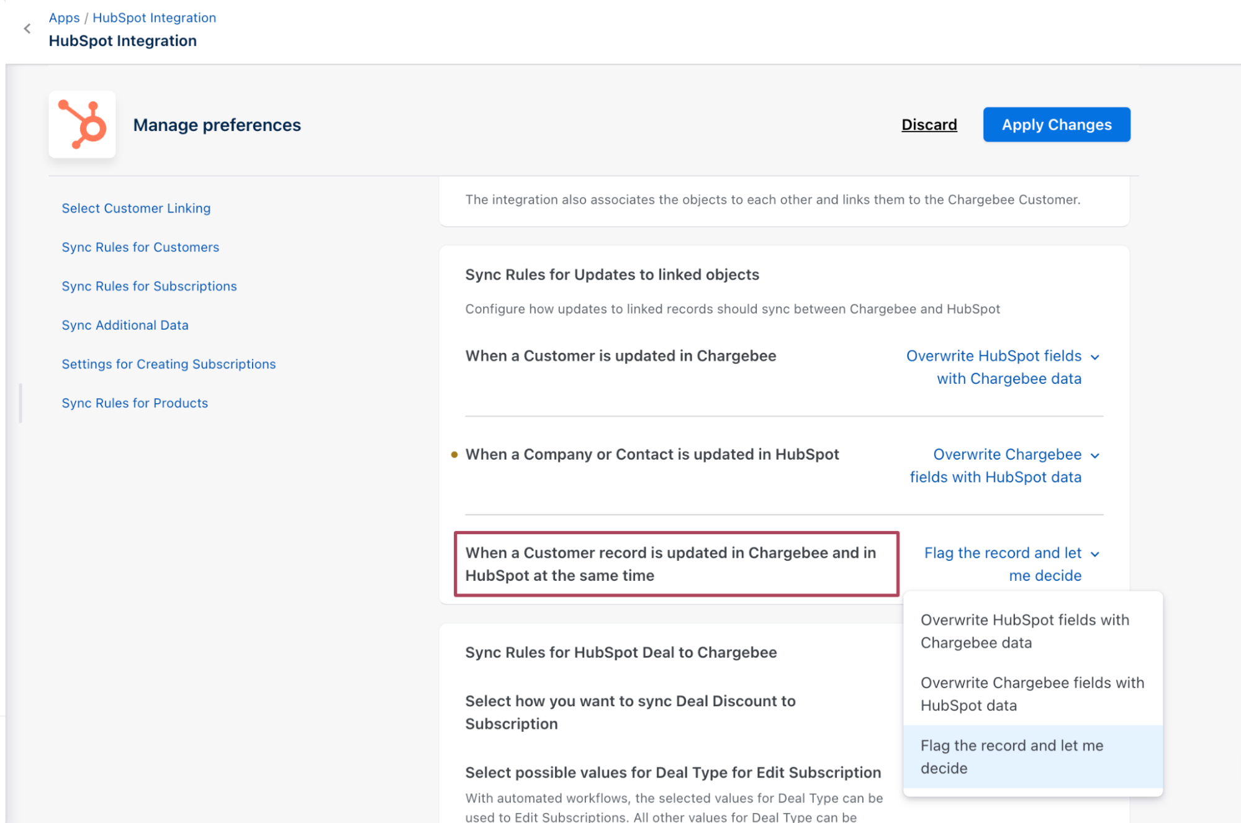Image resolution: width=1241 pixels, height=823 pixels.
Task: Choose 'Overwrite Chargebee fields with HubSpot data' option
Action: 1032,694
